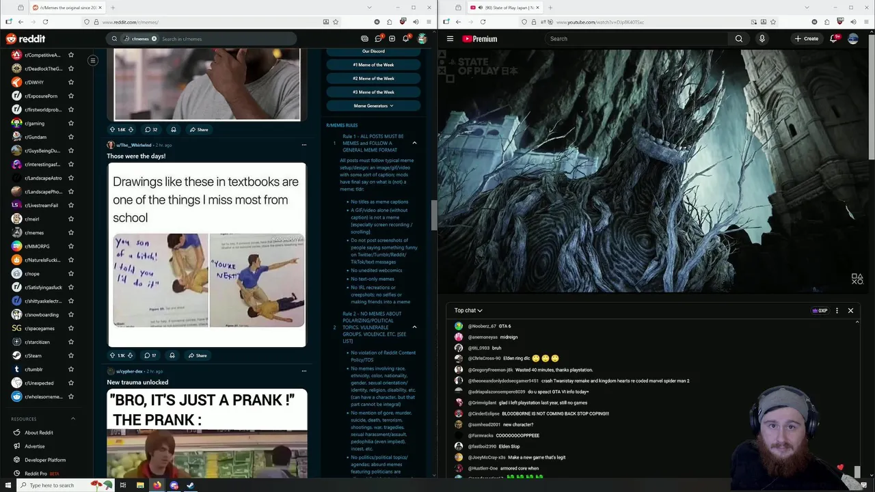Collapse Rule 1 details in r/memes rules
The height and width of the screenshot is (492, 875).
pos(414,142)
